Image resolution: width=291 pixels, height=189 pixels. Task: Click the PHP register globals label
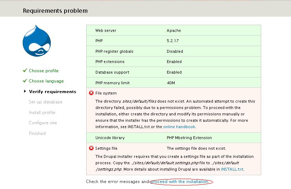point(114,51)
